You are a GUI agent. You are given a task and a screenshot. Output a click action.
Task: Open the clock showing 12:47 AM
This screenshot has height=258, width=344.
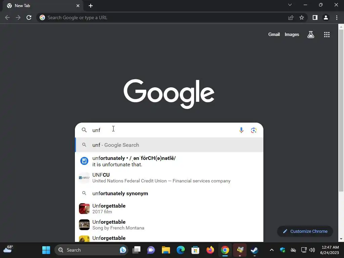point(330,250)
